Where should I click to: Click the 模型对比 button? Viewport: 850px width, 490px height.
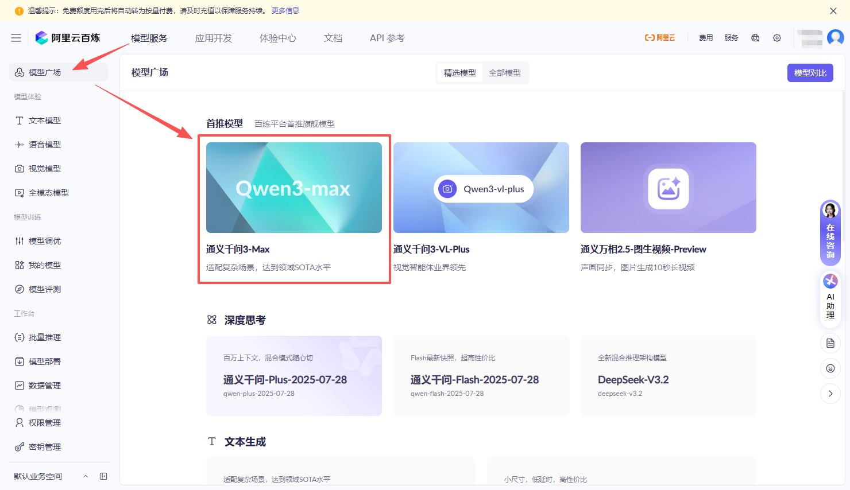coord(810,73)
